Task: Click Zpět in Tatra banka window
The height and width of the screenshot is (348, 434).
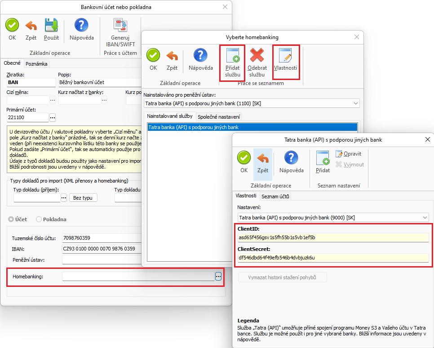Action: [263, 164]
